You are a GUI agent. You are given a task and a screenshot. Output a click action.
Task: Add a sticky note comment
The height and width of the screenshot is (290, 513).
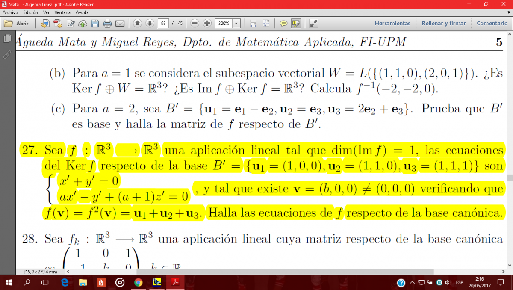tap(283, 23)
